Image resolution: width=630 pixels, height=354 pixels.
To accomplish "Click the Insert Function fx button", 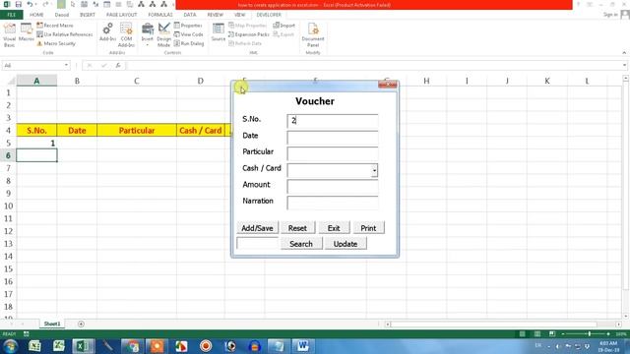I will pyautogui.click(x=118, y=65).
